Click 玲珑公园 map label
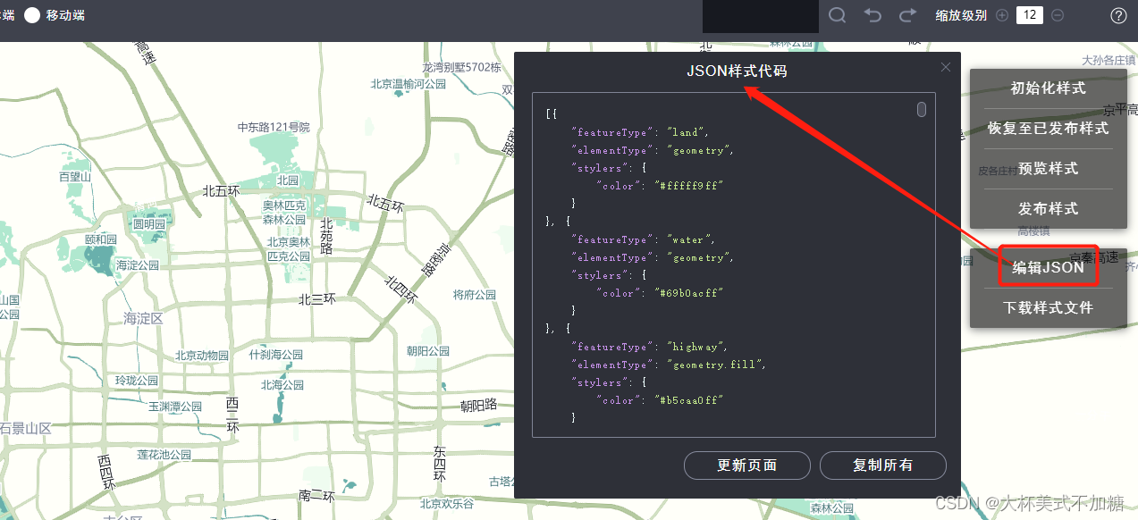The height and width of the screenshot is (520, 1138). 137,381
